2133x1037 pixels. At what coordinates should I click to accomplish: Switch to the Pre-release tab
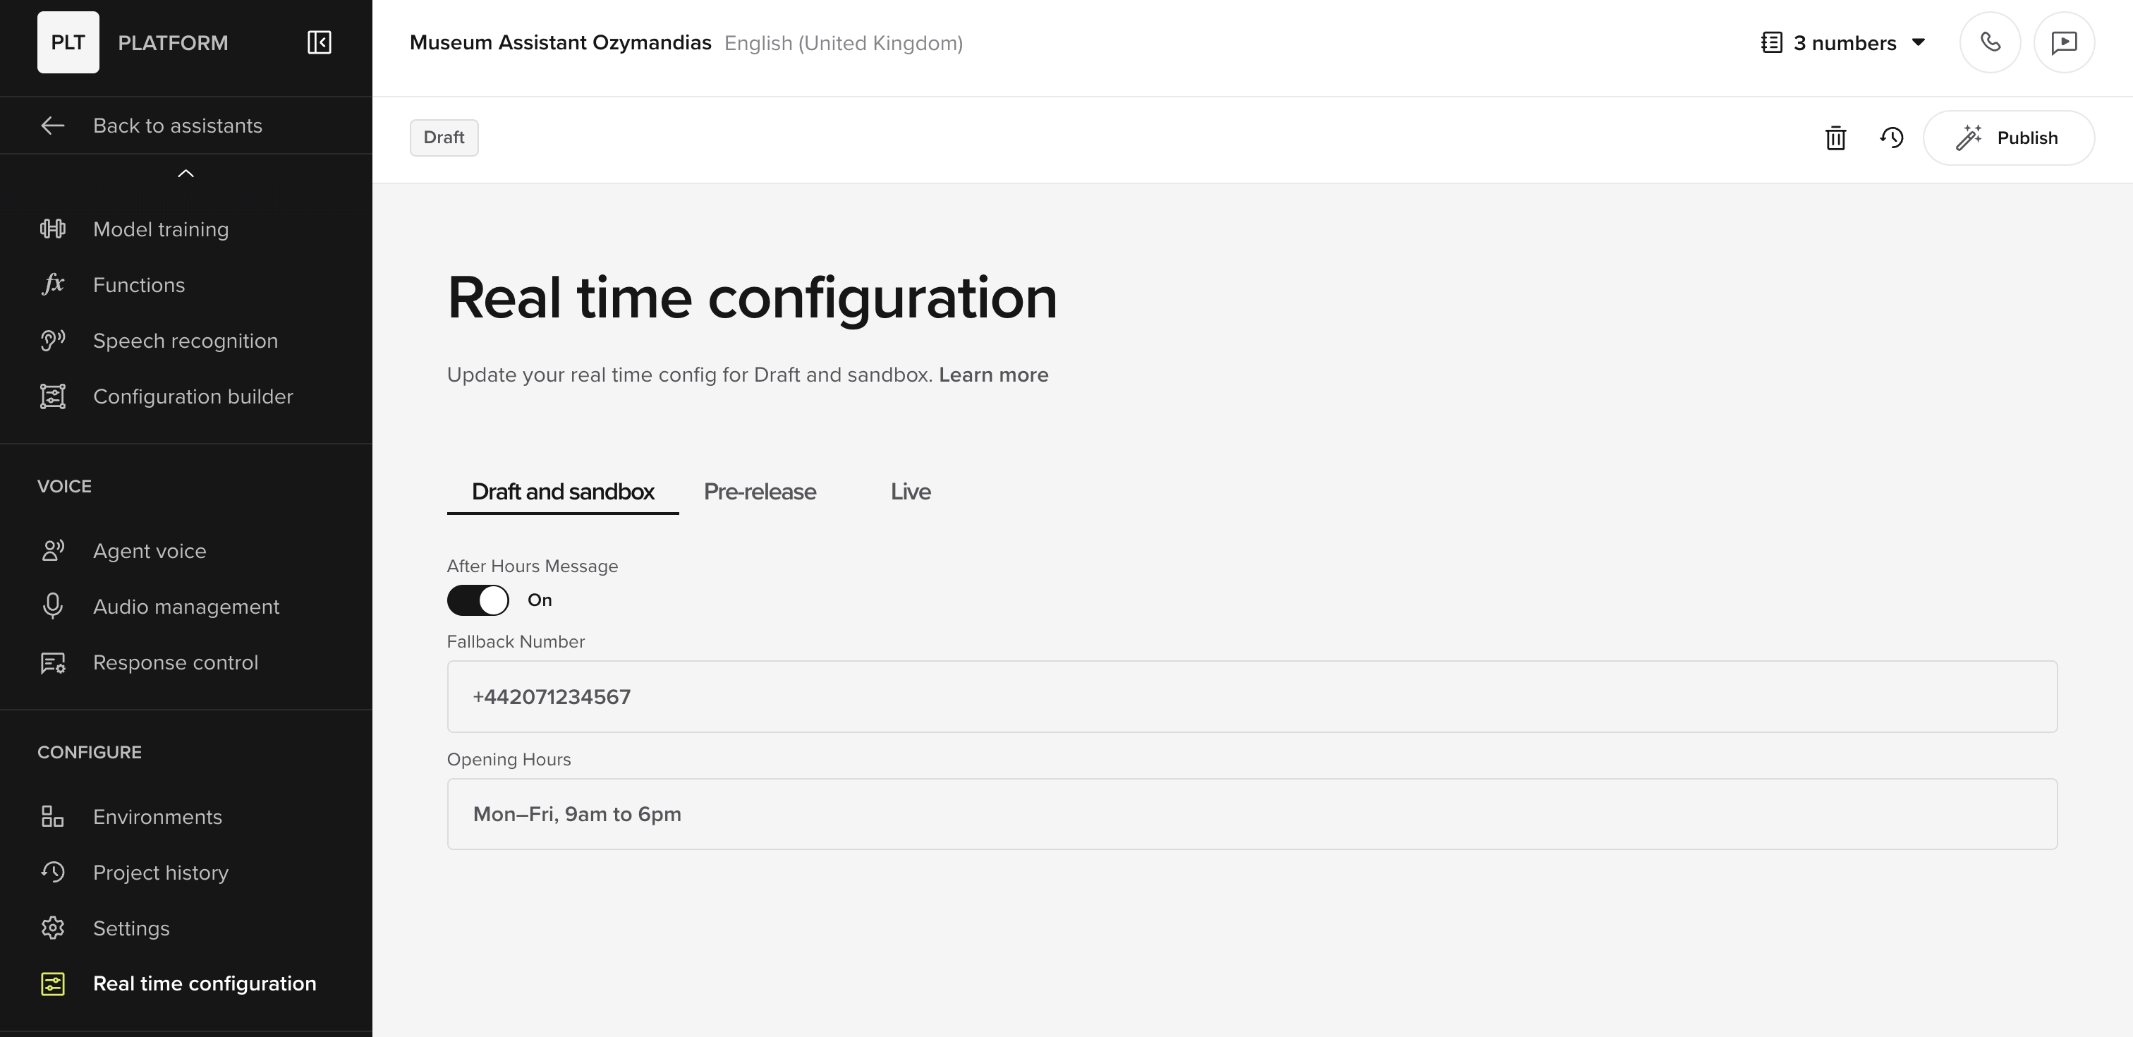pyautogui.click(x=759, y=491)
